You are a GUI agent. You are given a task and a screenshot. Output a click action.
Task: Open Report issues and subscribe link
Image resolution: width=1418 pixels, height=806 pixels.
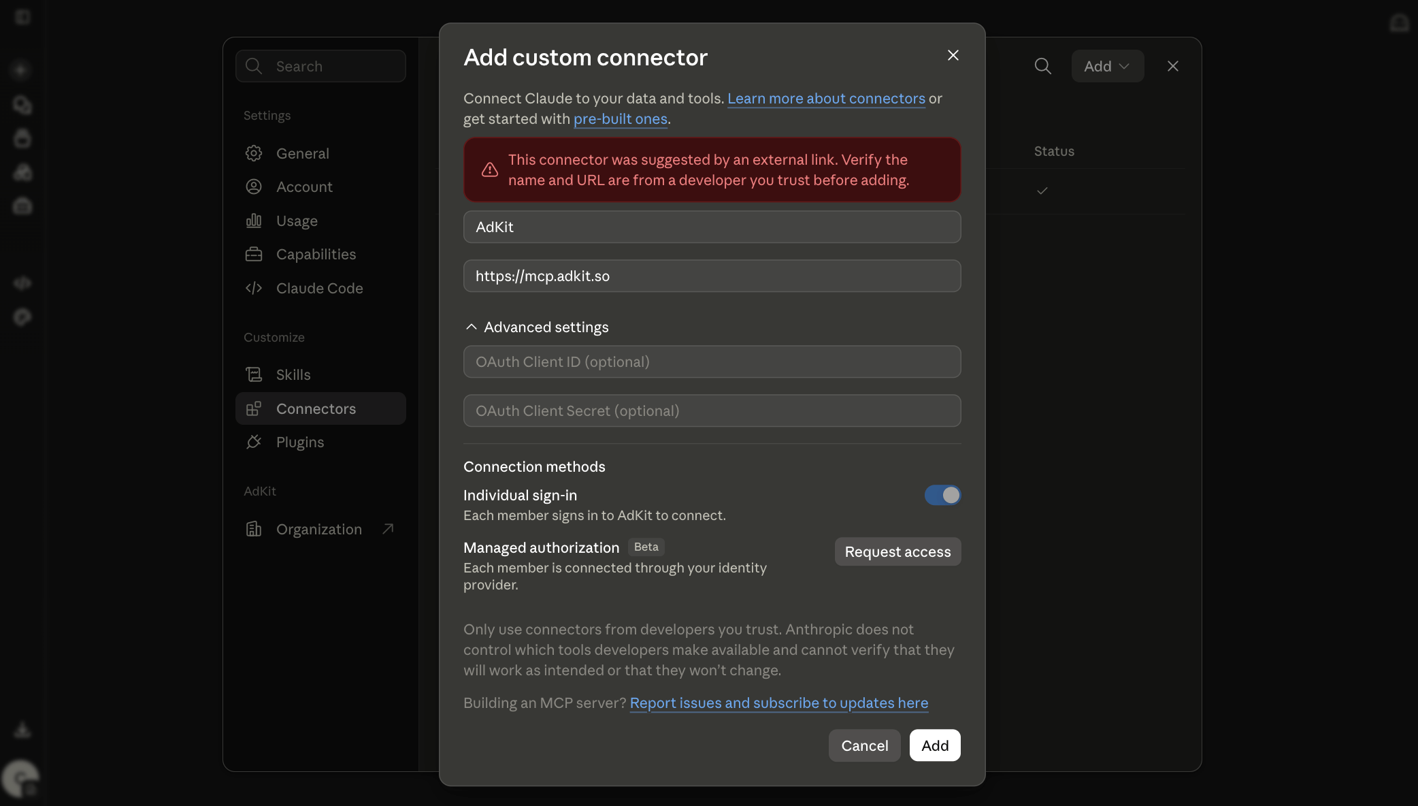(779, 703)
